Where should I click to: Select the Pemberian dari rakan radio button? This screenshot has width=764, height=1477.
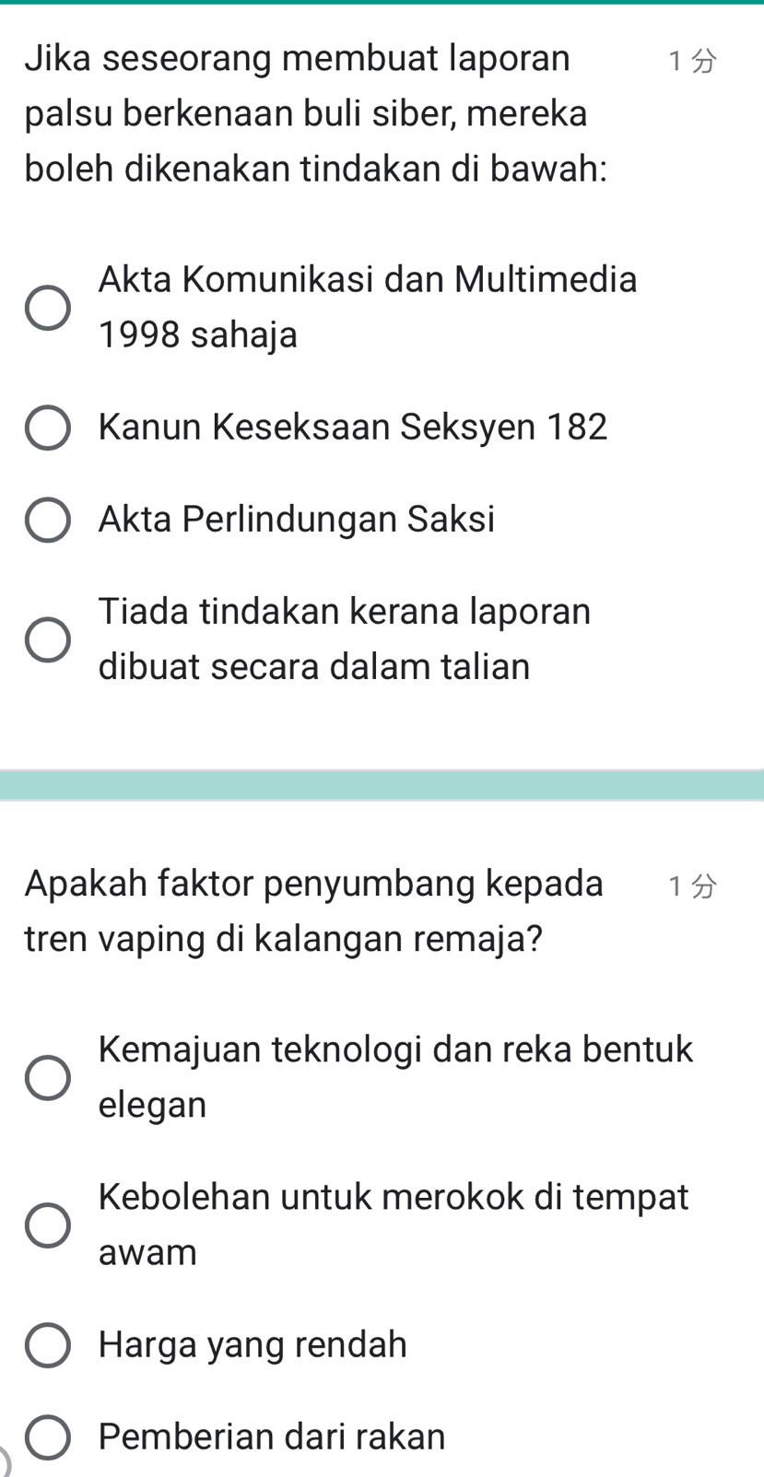click(x=47, y=1437)
